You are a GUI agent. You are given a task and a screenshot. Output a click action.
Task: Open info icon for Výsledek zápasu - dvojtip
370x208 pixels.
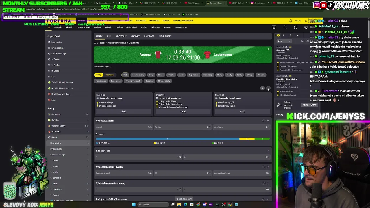point(264,167)
